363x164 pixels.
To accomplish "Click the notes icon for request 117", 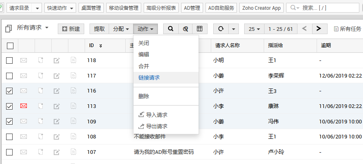I will pyautogui.click(x=74, y=76).
